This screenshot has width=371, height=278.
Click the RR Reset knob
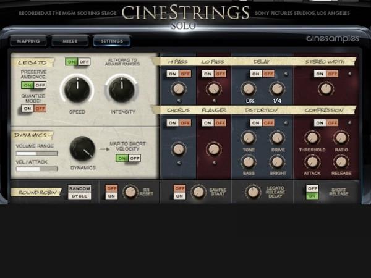click(130, 192)
